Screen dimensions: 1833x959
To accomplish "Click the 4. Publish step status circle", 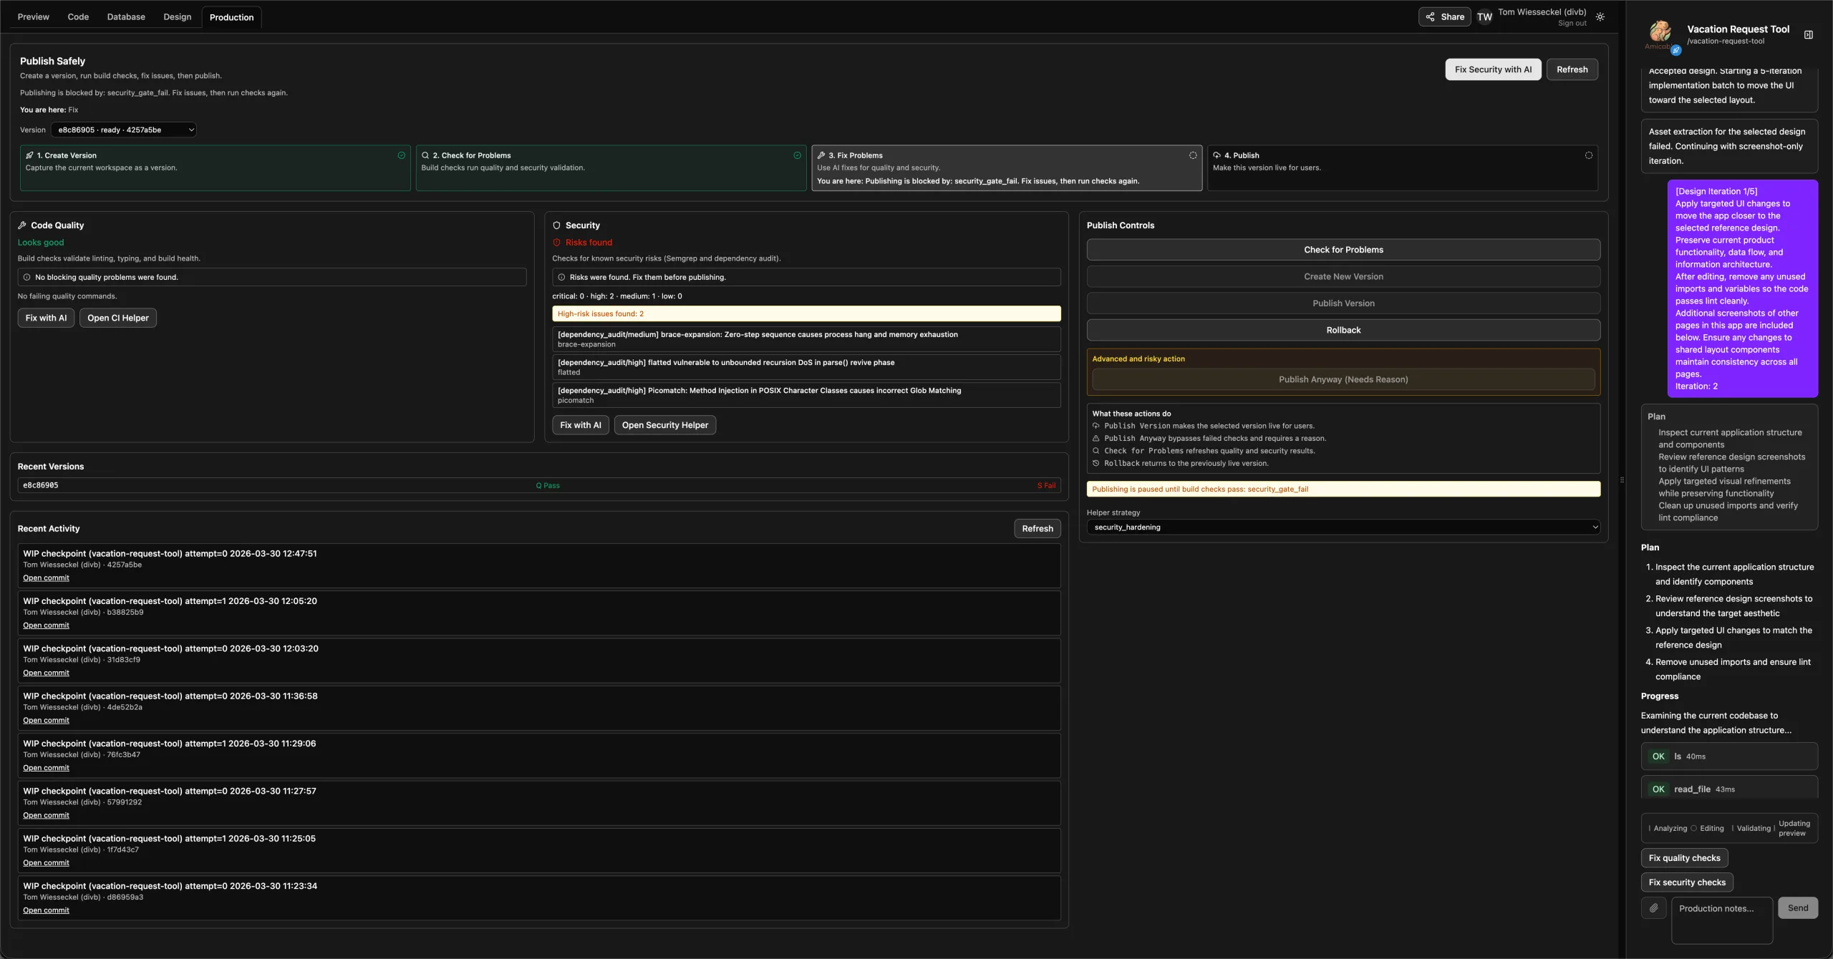I will point(1588,155).
